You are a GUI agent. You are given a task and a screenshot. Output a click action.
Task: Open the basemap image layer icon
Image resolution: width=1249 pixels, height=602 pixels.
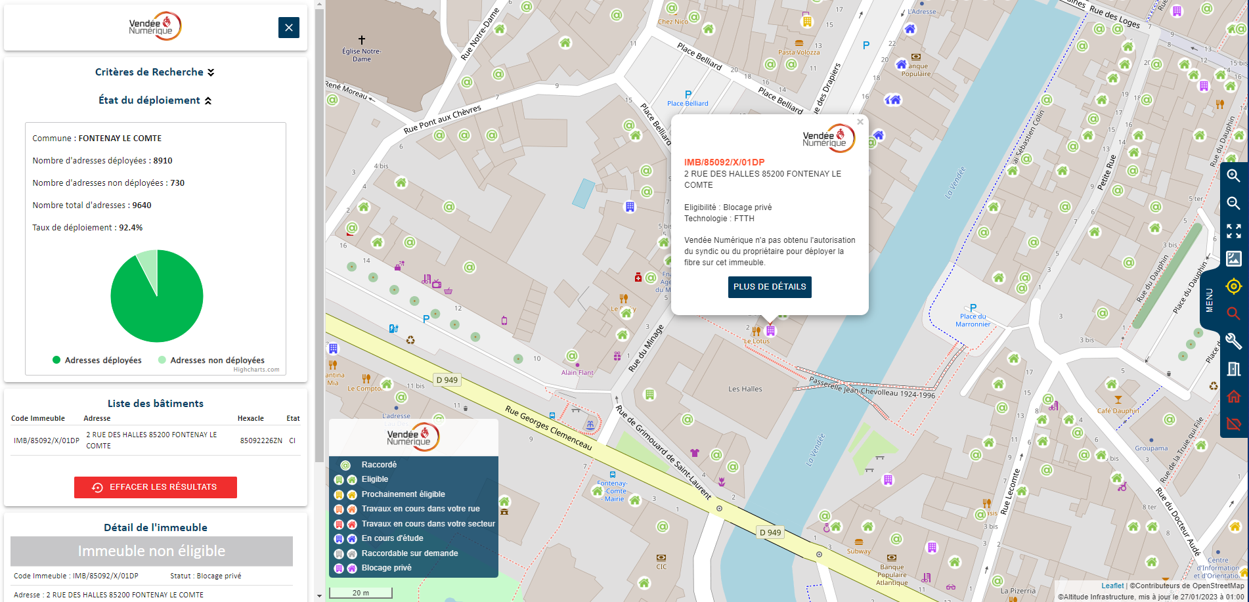tap(1233, 259)
